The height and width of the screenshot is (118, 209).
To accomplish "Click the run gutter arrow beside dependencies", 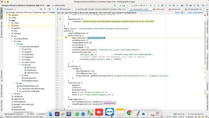I will 60,19.
